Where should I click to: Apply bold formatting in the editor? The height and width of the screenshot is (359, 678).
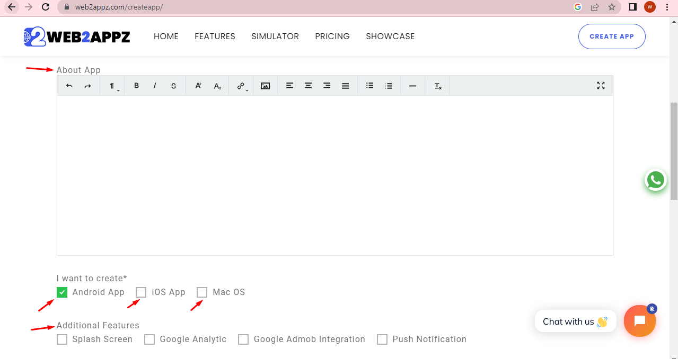coord(136,85)
